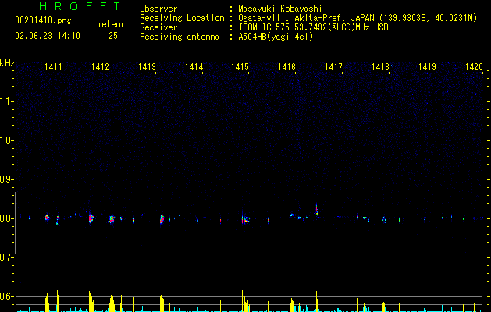
Task: Click the 0.7 kHz frequency label
Action: 6,257
